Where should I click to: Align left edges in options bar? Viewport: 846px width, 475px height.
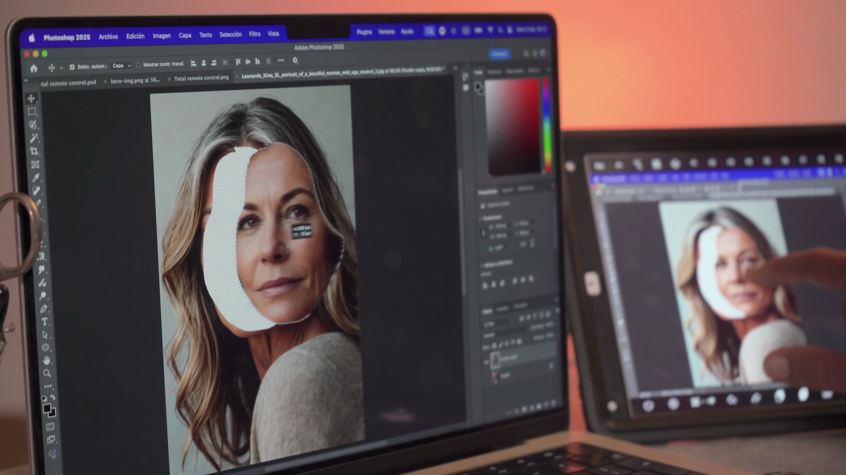193,63
